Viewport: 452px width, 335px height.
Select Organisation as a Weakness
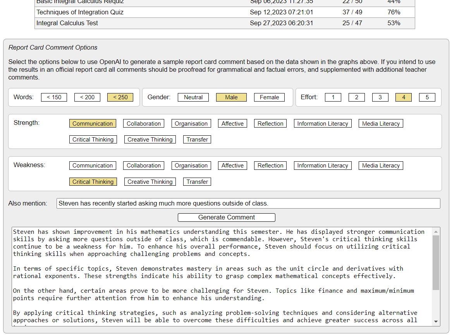[191, 166]
